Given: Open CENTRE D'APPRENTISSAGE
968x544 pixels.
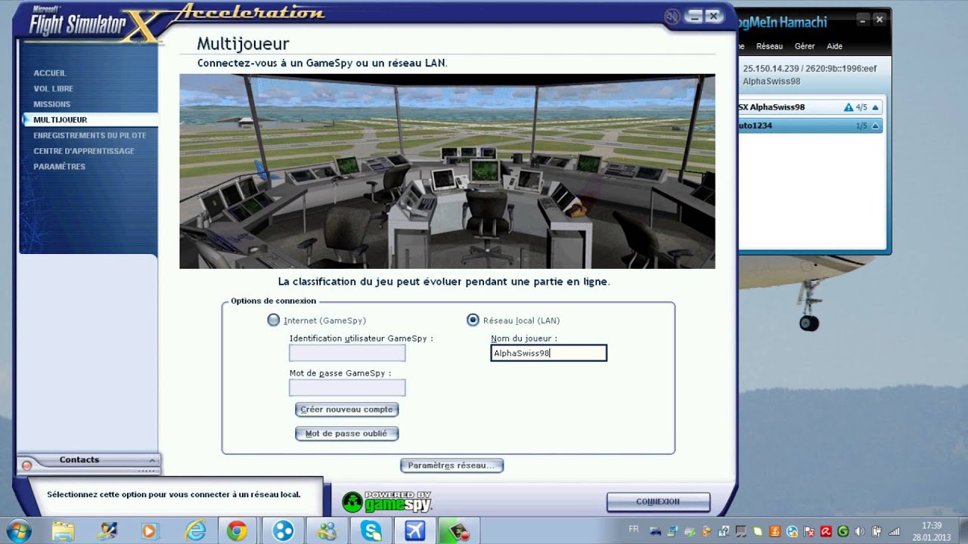Looking at the screenshot, I should (84, 151).
